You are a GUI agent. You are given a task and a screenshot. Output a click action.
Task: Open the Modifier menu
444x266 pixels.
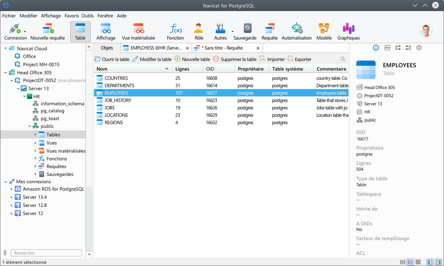pos(28,16)
